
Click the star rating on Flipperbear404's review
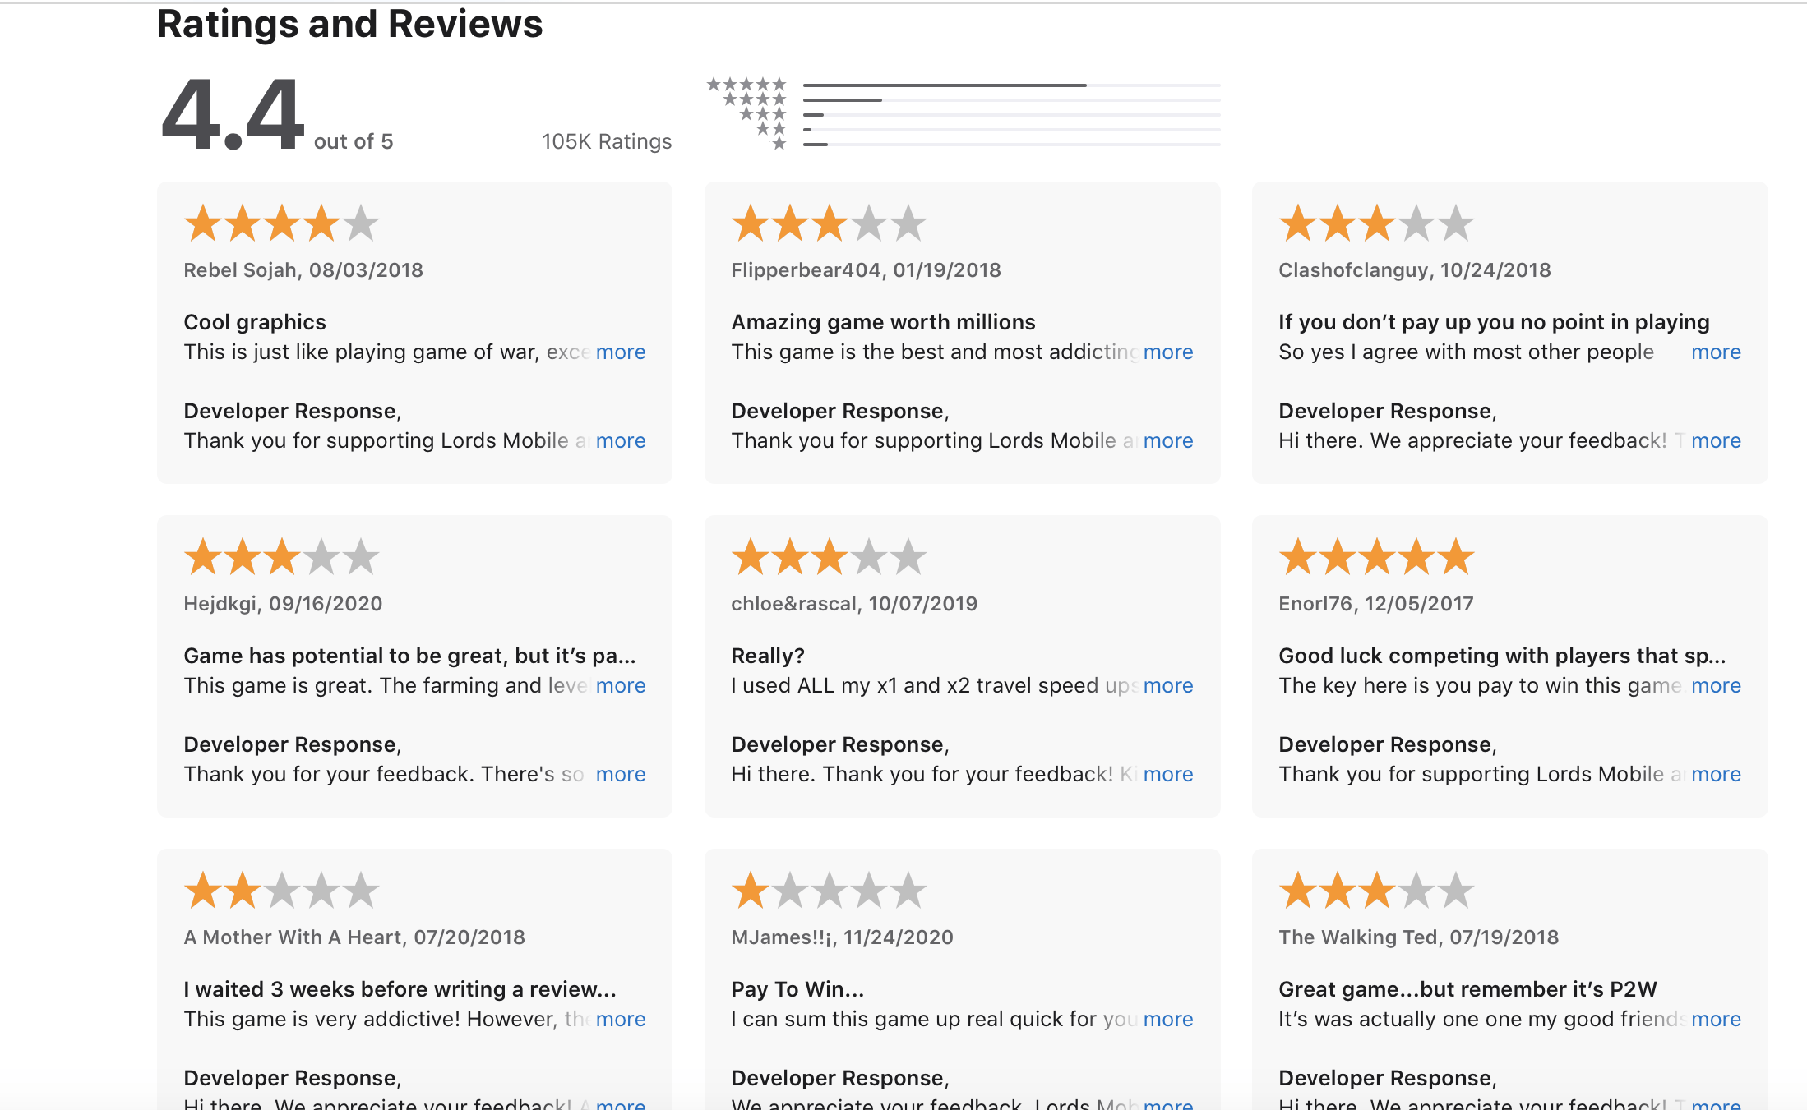coord(829,223)
